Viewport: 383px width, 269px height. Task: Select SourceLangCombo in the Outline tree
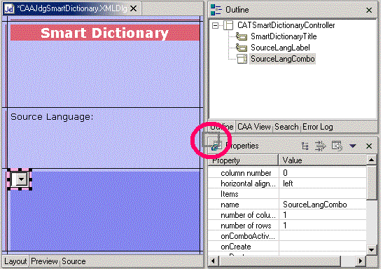(x=283, y=59)
